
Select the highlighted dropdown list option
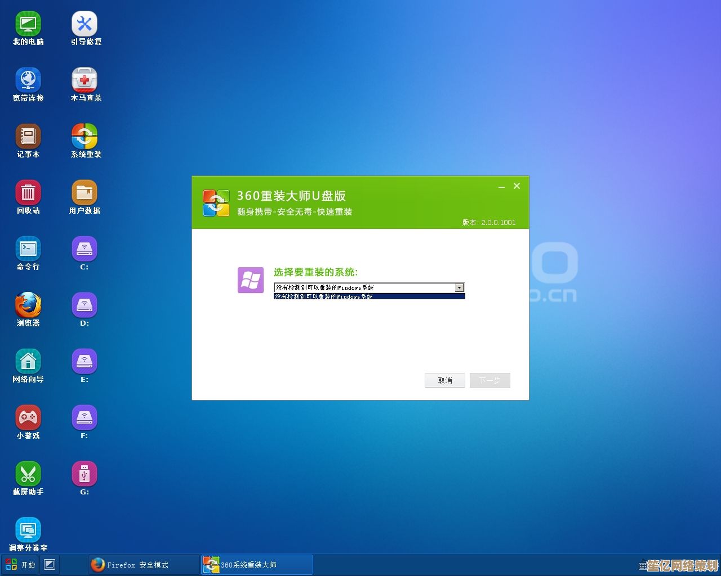coord(369,296)
